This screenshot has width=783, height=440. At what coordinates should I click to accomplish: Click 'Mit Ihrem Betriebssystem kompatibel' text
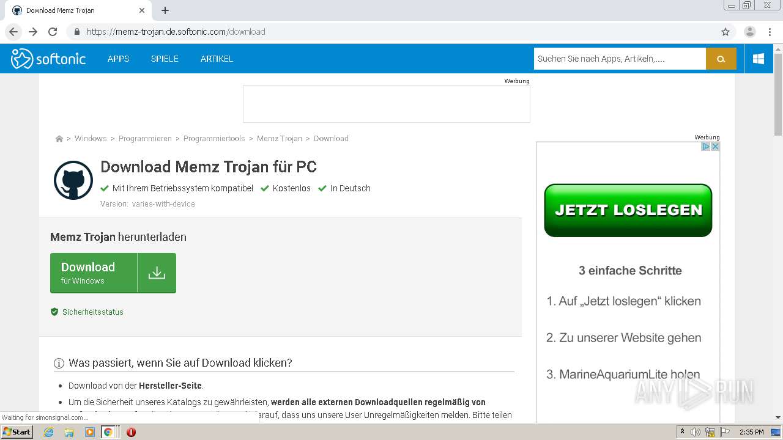[x=183, y=188]
